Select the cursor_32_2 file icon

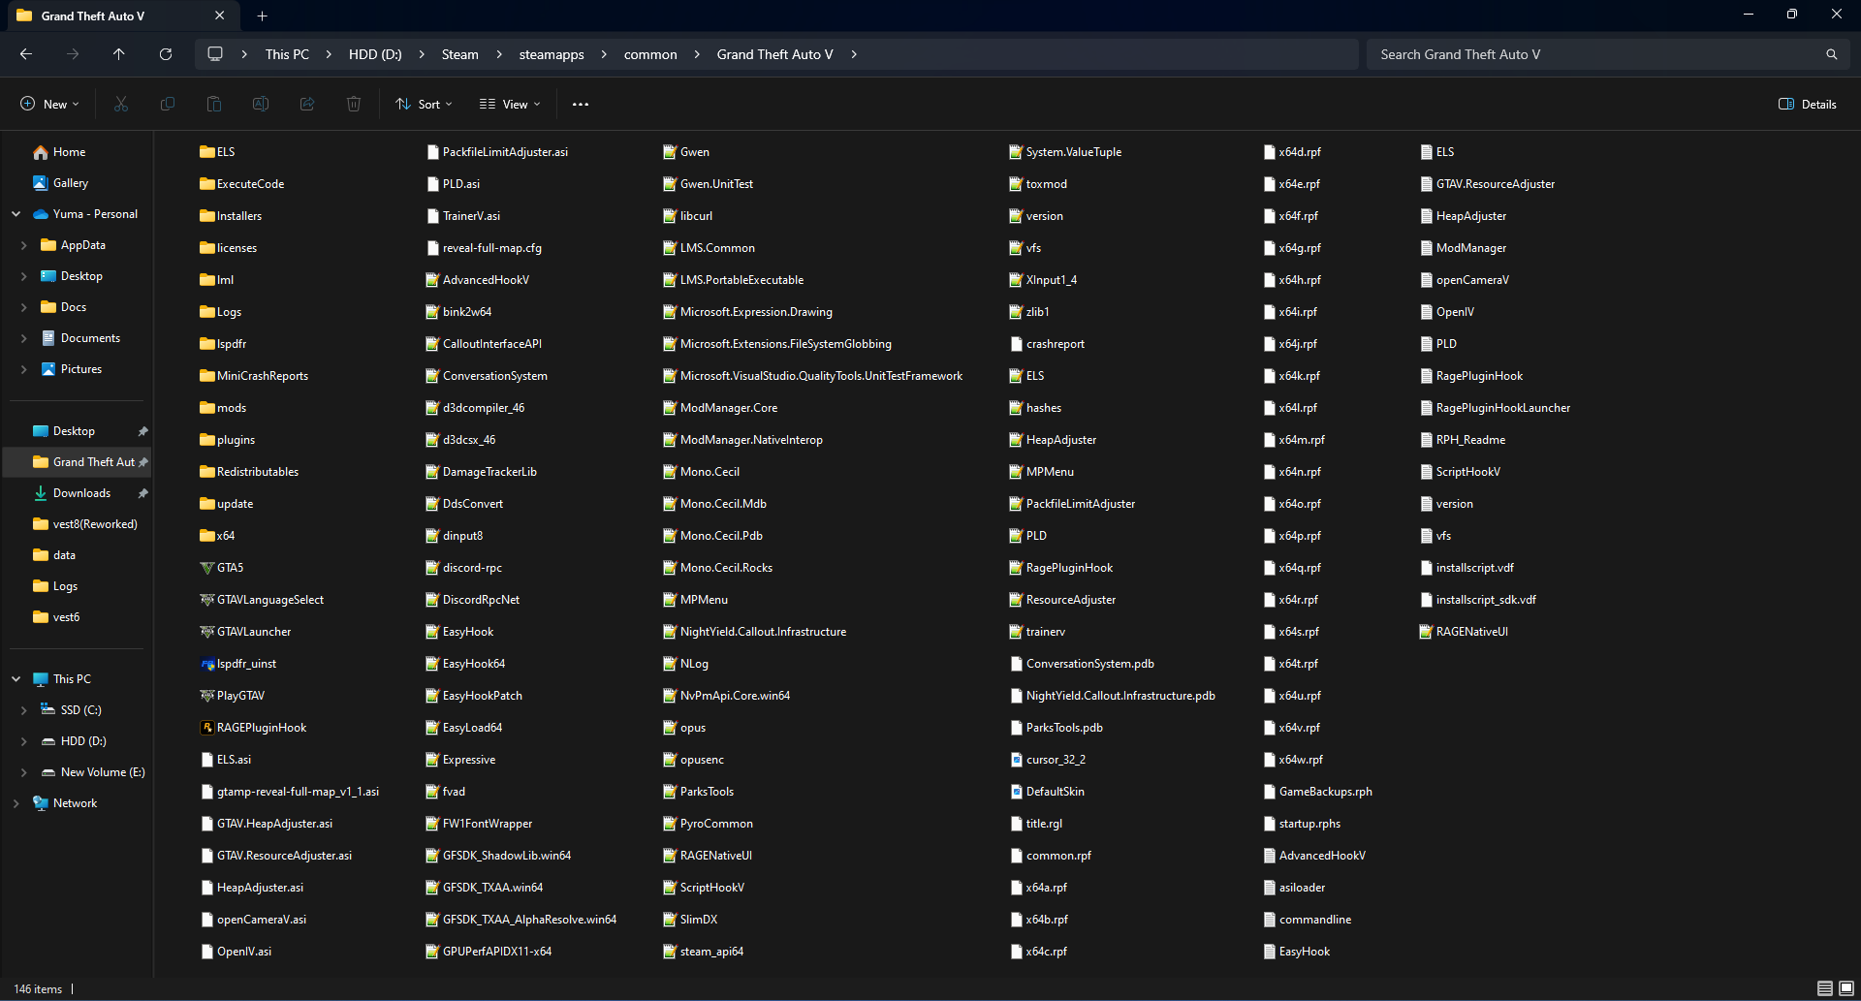[1016, 760]
